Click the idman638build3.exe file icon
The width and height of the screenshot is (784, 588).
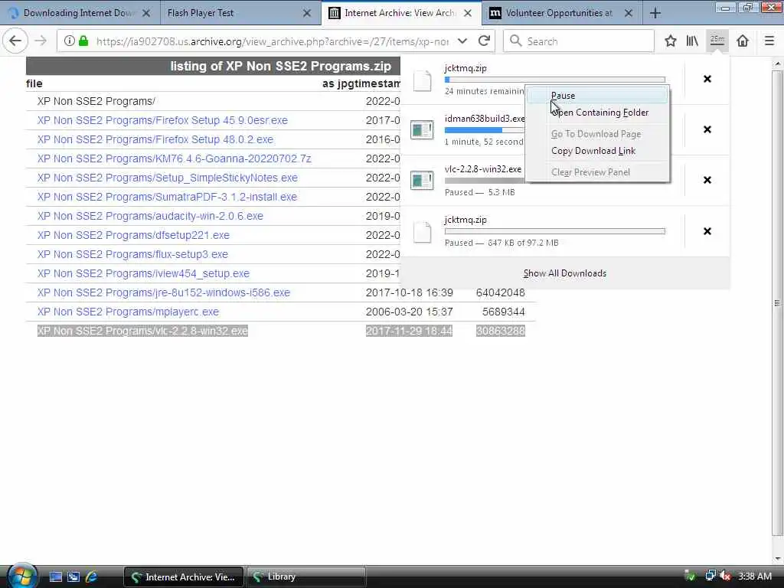[x=422, y=130]
